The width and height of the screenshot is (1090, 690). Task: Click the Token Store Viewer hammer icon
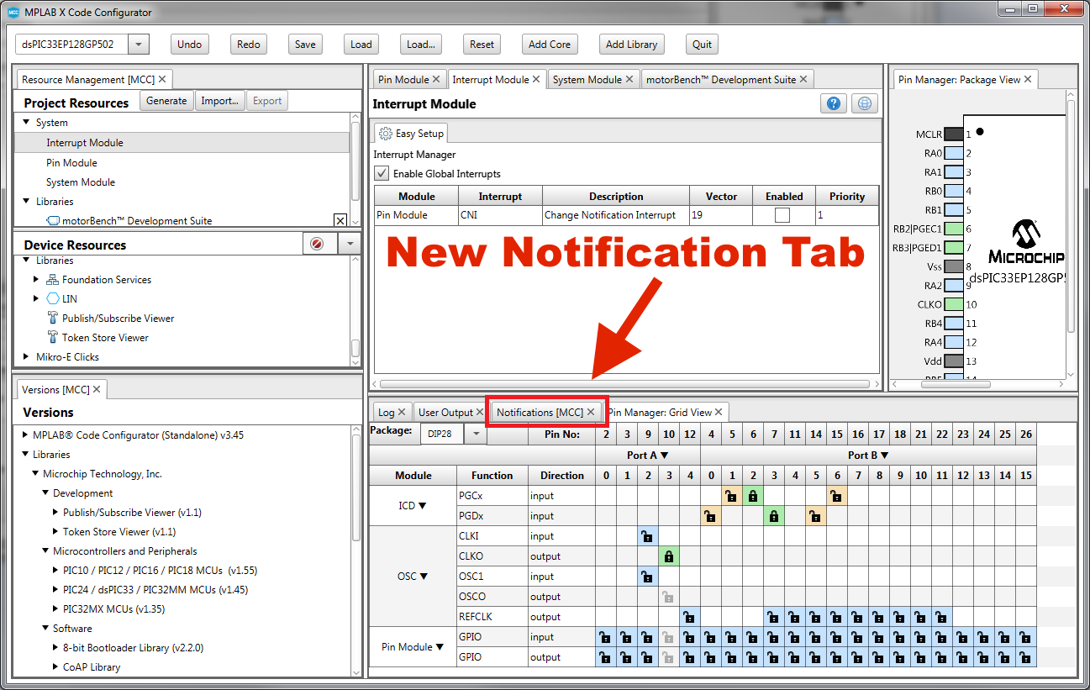53,338
